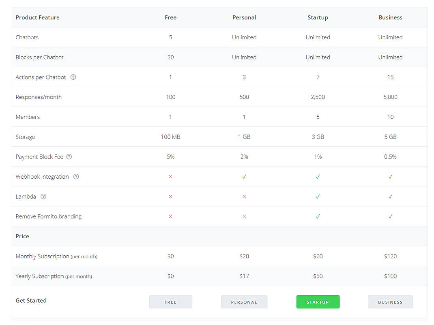Toggle the Webhook Integration check under Startup
434x325 pixels.
[318, 177]
